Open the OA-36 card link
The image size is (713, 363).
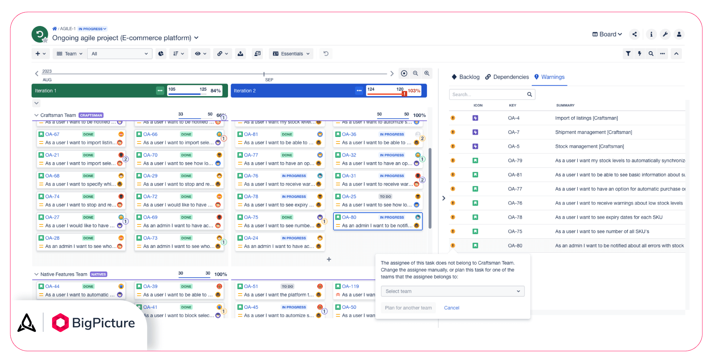[x=349, y=134]
